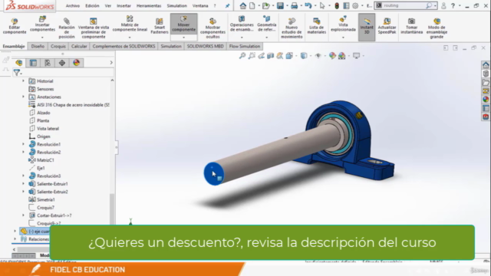Open Insertar menu
Screen dimensions: 491x276
coord(124,5)
